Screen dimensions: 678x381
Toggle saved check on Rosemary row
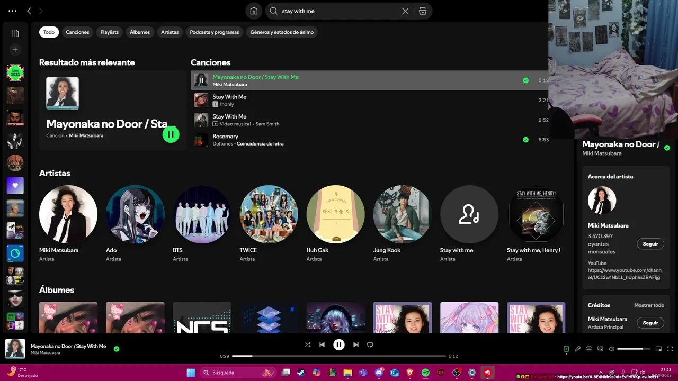click(x=525, y=140)
